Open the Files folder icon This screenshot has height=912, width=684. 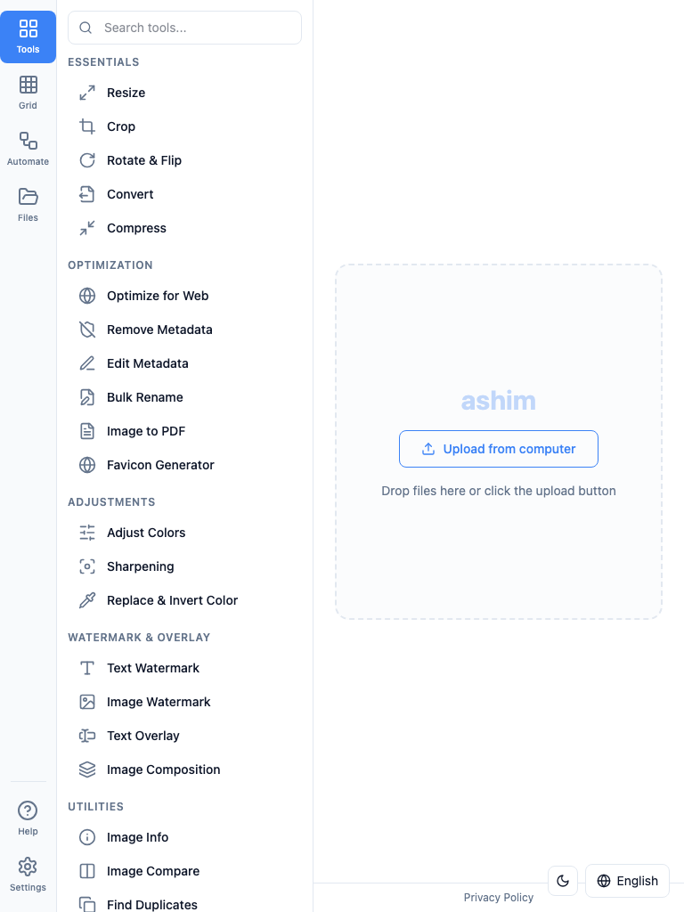point(28,197)
